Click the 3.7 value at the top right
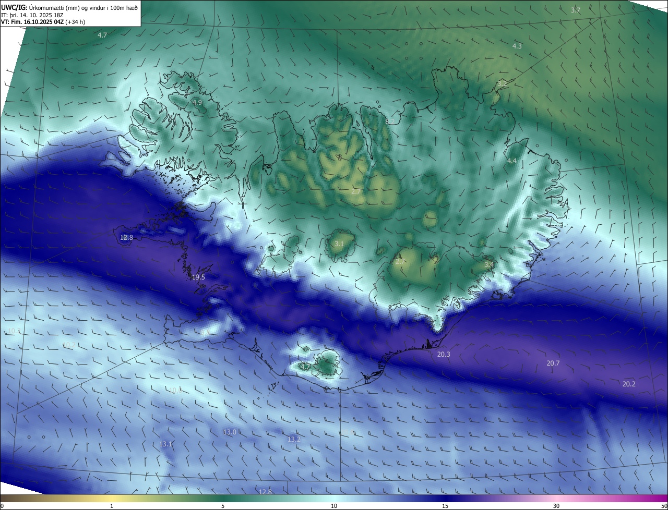The height and width of the screenshot is (510, 668). [576, 10]
